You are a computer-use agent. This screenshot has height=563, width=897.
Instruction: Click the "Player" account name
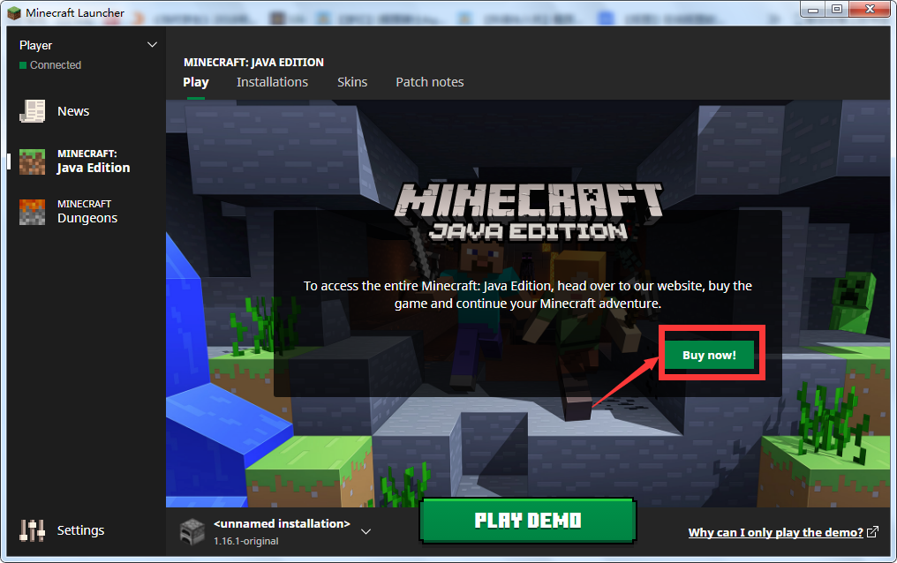pyautogui.click(x=35, y=45)
